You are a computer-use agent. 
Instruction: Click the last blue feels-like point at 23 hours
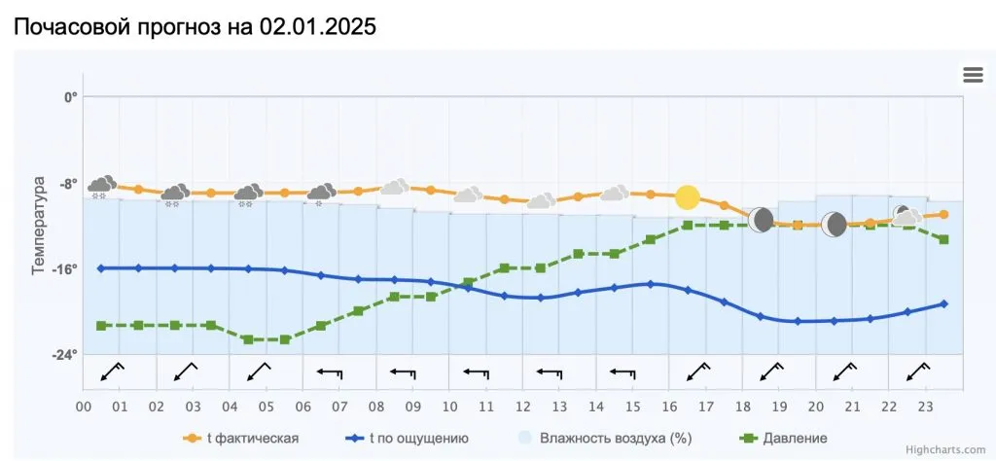[x=943, y=304]
